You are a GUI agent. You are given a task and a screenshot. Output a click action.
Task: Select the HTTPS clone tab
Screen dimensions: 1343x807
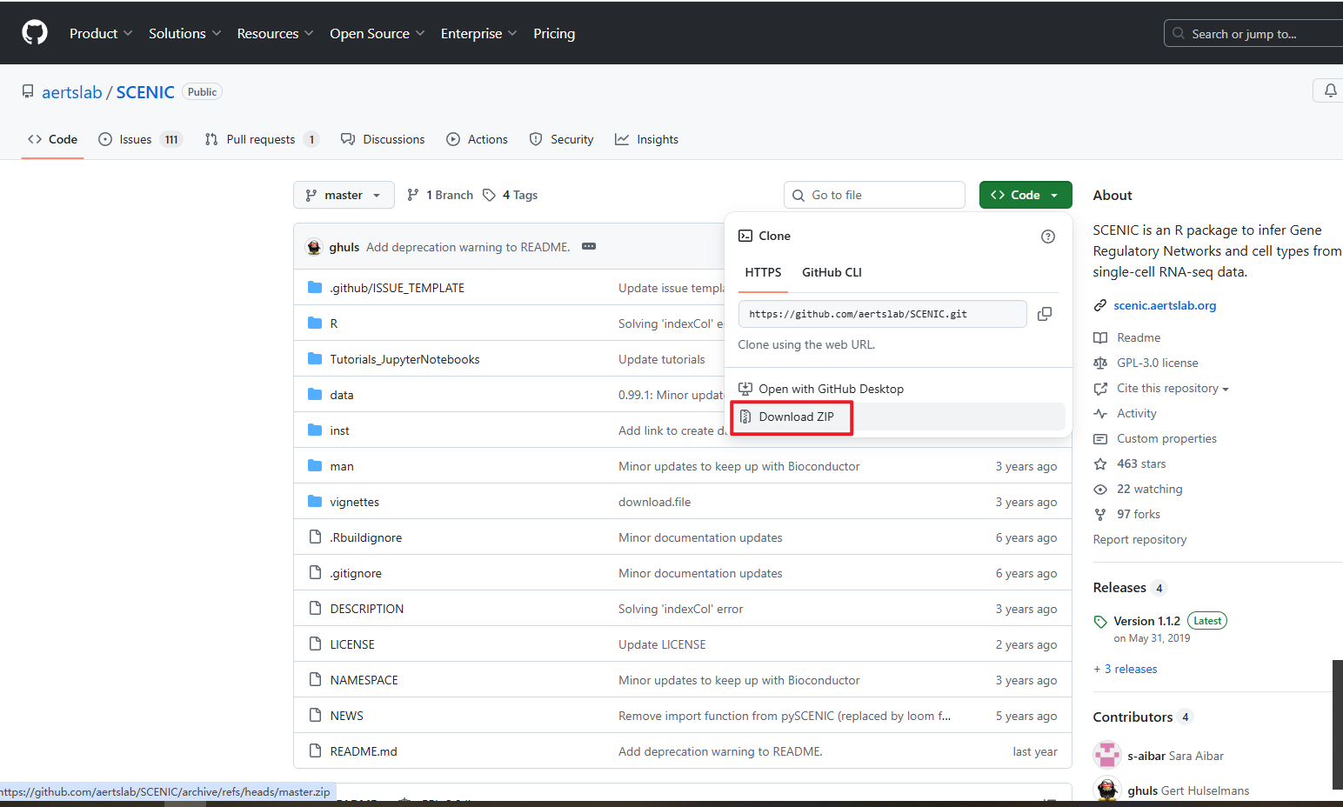(x=763, y=272)
